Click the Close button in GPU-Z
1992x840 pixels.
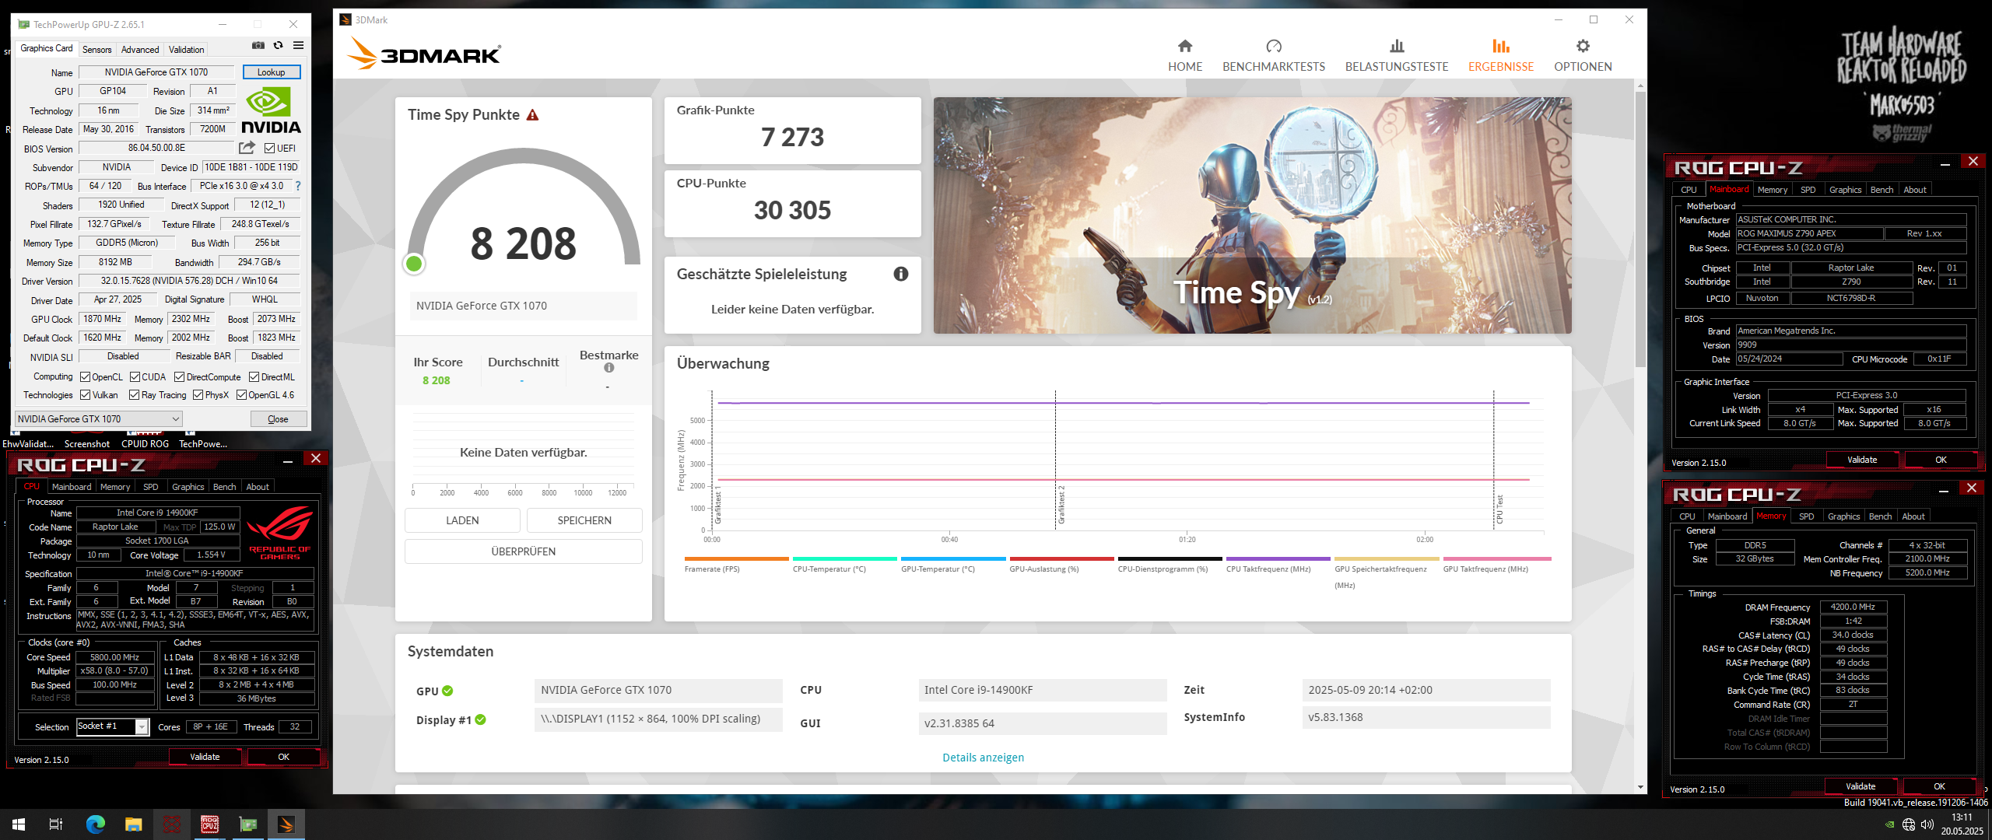coord(278,419)
